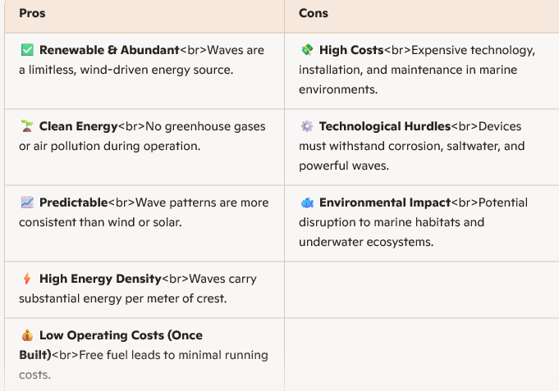
Task: Click the money bag emoji icon
Action: [27, 335]
